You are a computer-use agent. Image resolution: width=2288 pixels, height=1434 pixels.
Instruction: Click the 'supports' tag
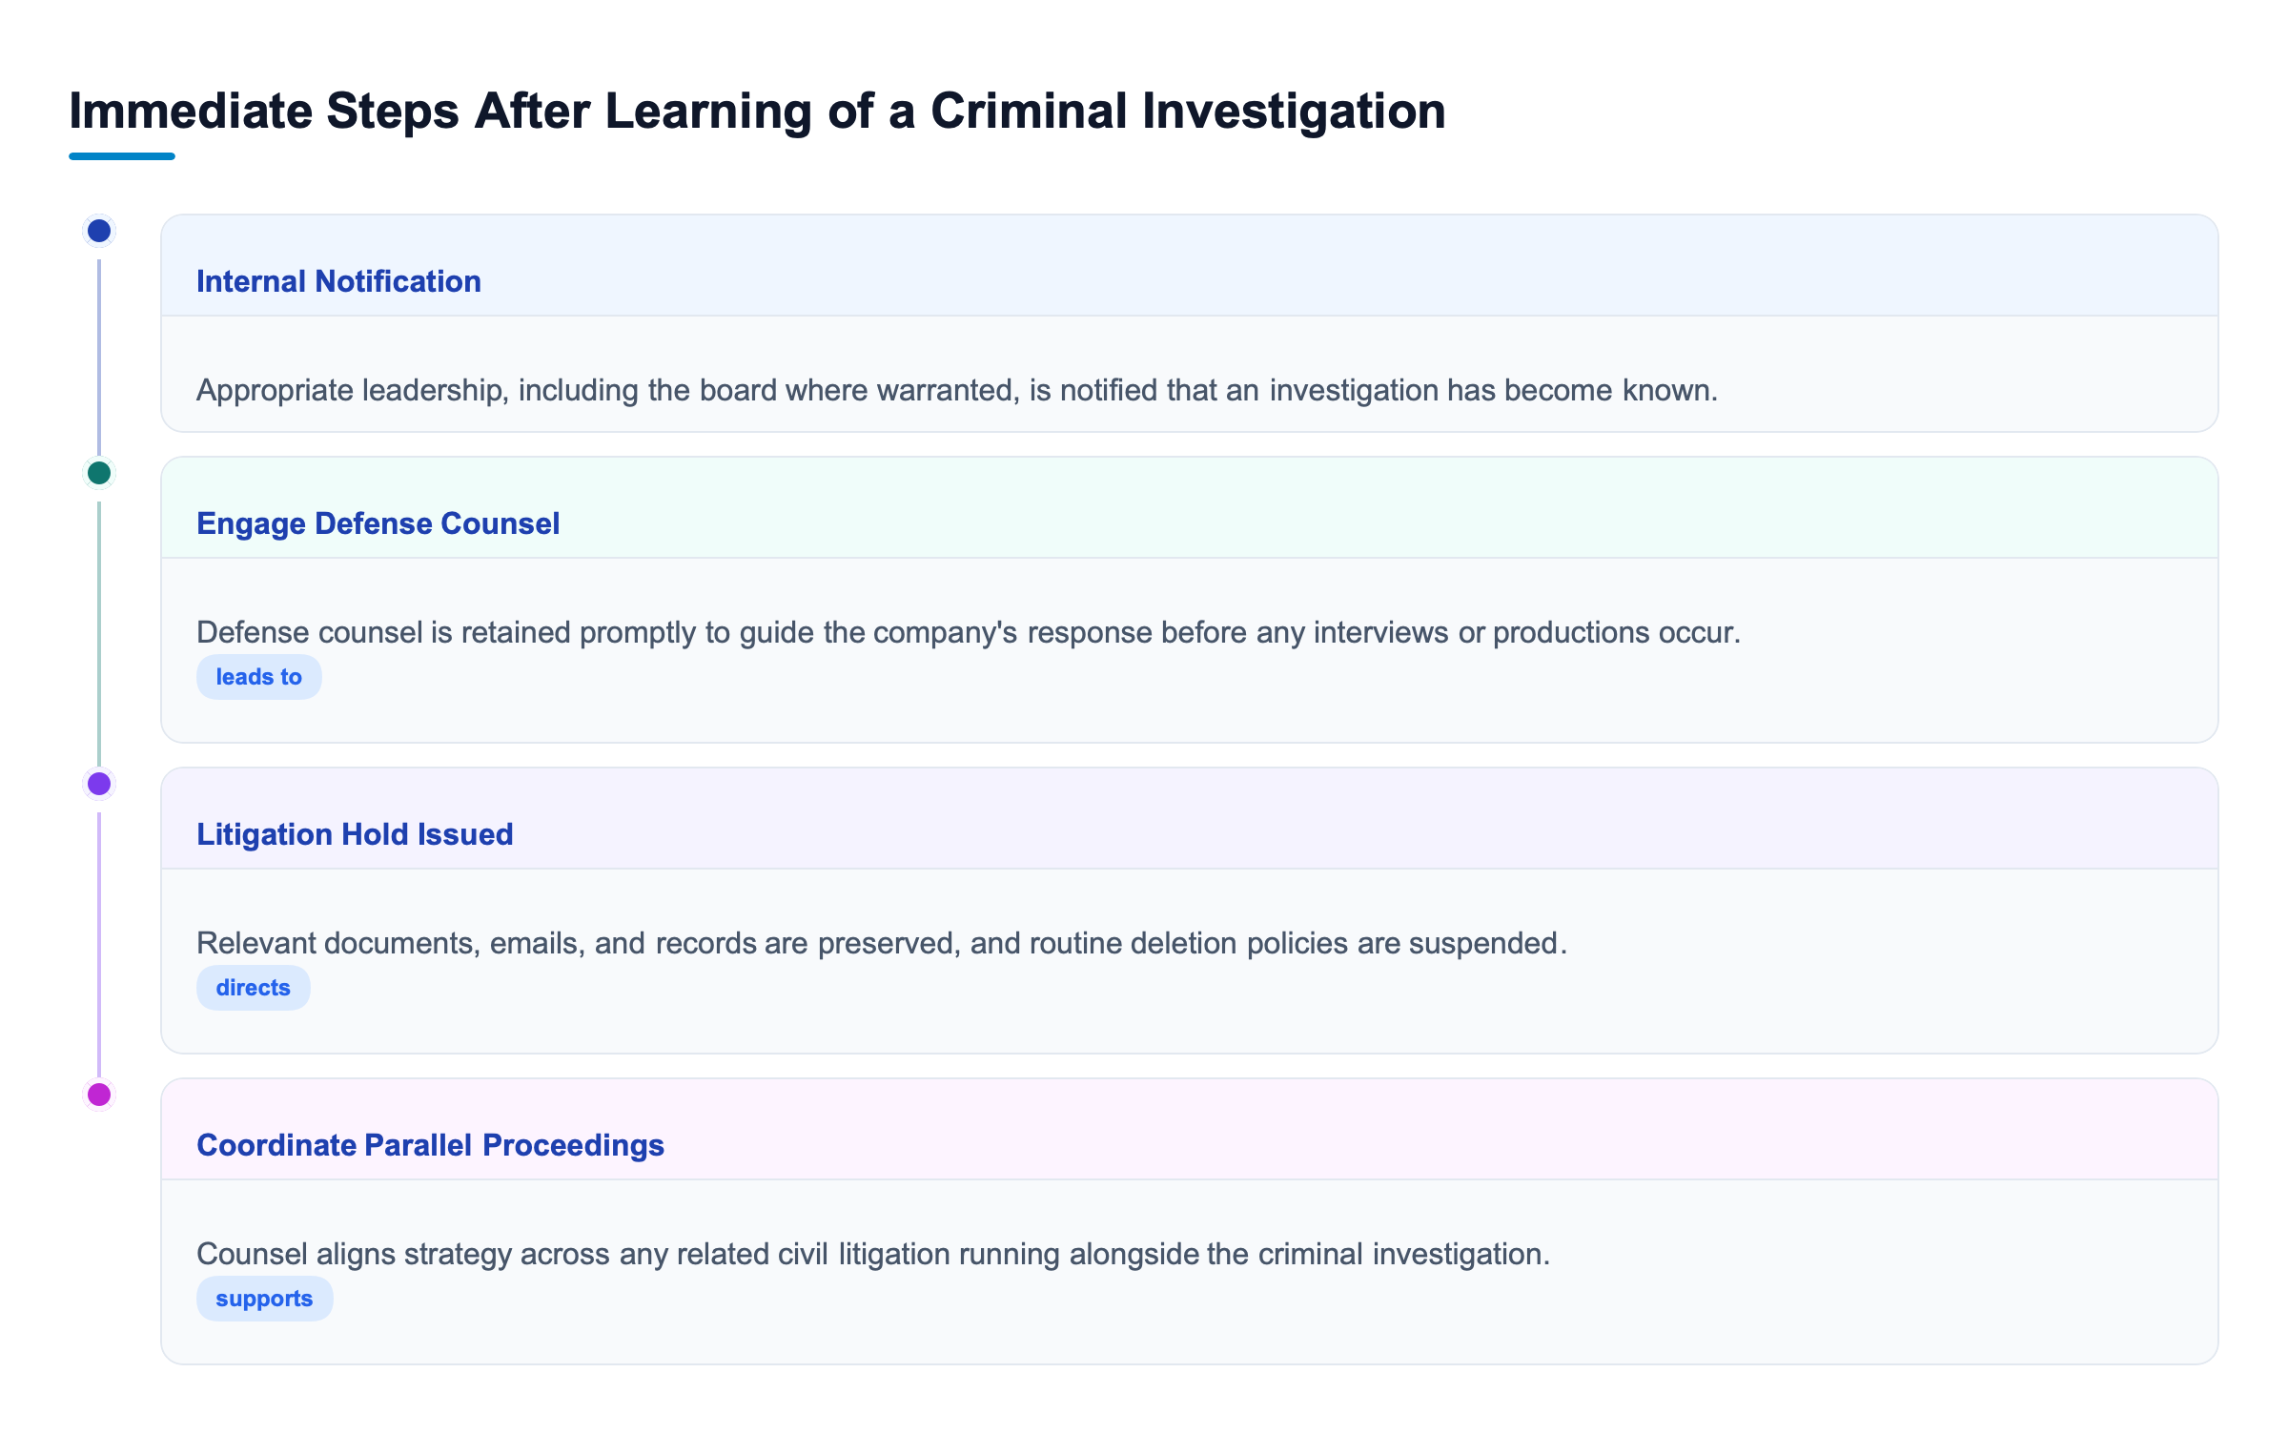click(x=265, y=1299)
